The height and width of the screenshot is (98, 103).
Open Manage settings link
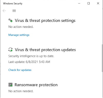pyautogui.click(x=19, y=35)
